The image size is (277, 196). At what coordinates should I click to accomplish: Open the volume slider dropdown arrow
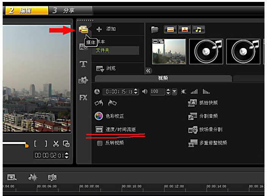point(175,92)
